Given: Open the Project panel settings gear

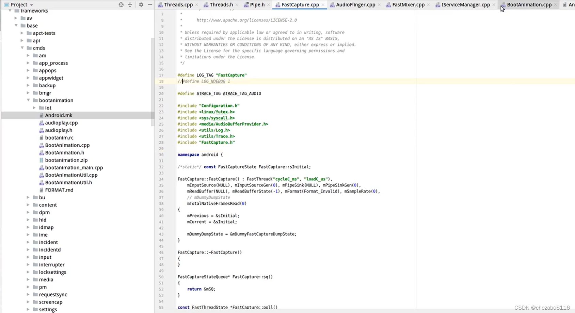Looking at the screenshot, I should tap(141, 5).
